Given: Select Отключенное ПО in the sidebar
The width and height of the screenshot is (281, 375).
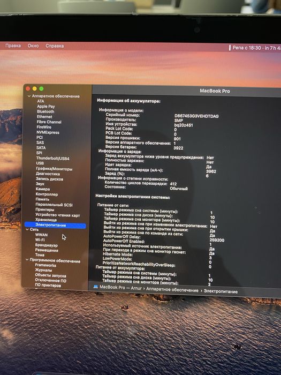Looking at the screenshot, I should click(x=51, y=281).
